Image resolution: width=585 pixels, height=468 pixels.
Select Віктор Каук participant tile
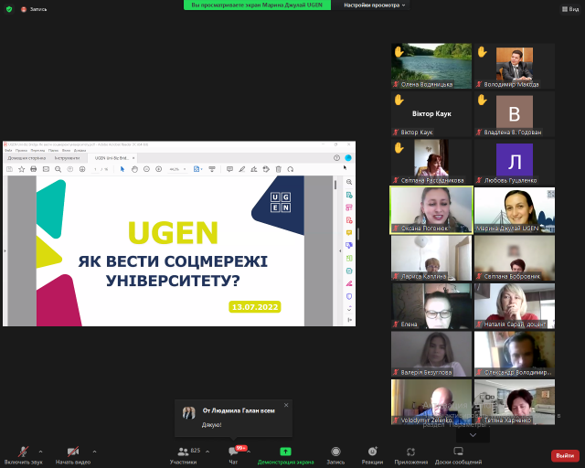(431, 114)
